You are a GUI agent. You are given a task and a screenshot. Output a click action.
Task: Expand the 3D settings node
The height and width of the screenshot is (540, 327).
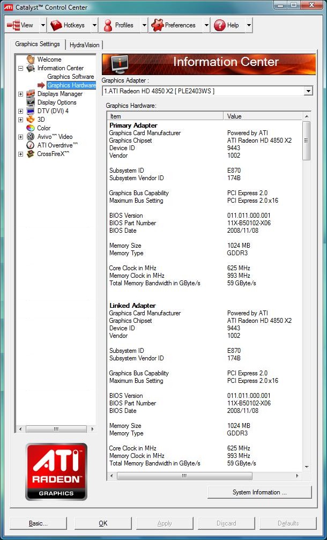coord(21,120)
